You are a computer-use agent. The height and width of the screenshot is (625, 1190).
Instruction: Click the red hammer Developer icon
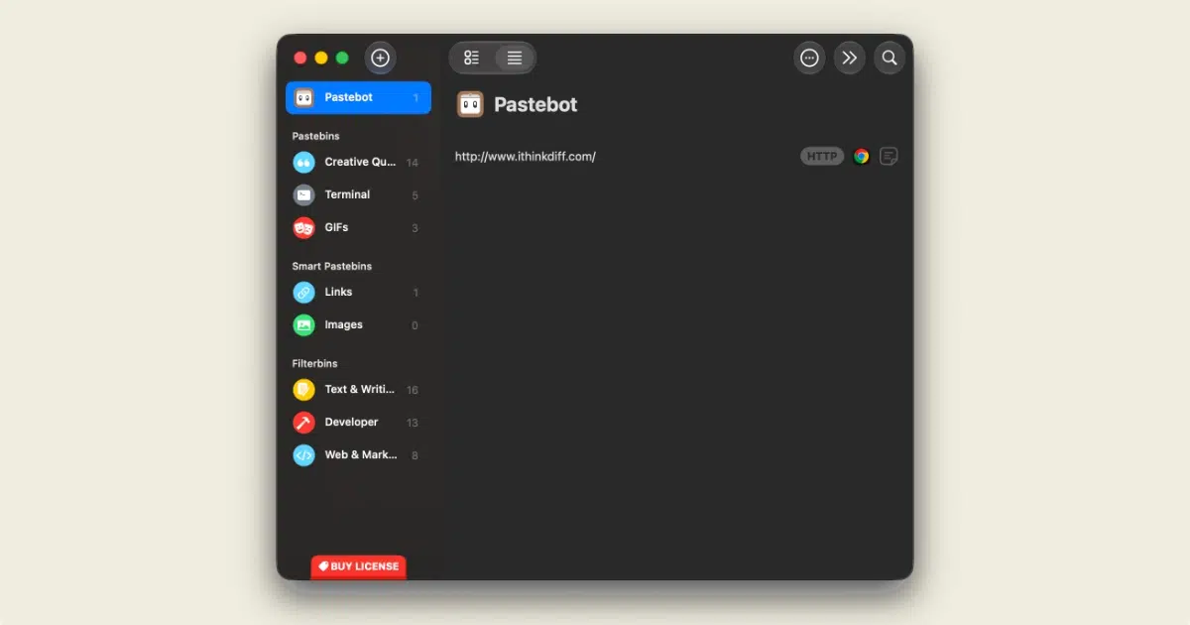303,422
